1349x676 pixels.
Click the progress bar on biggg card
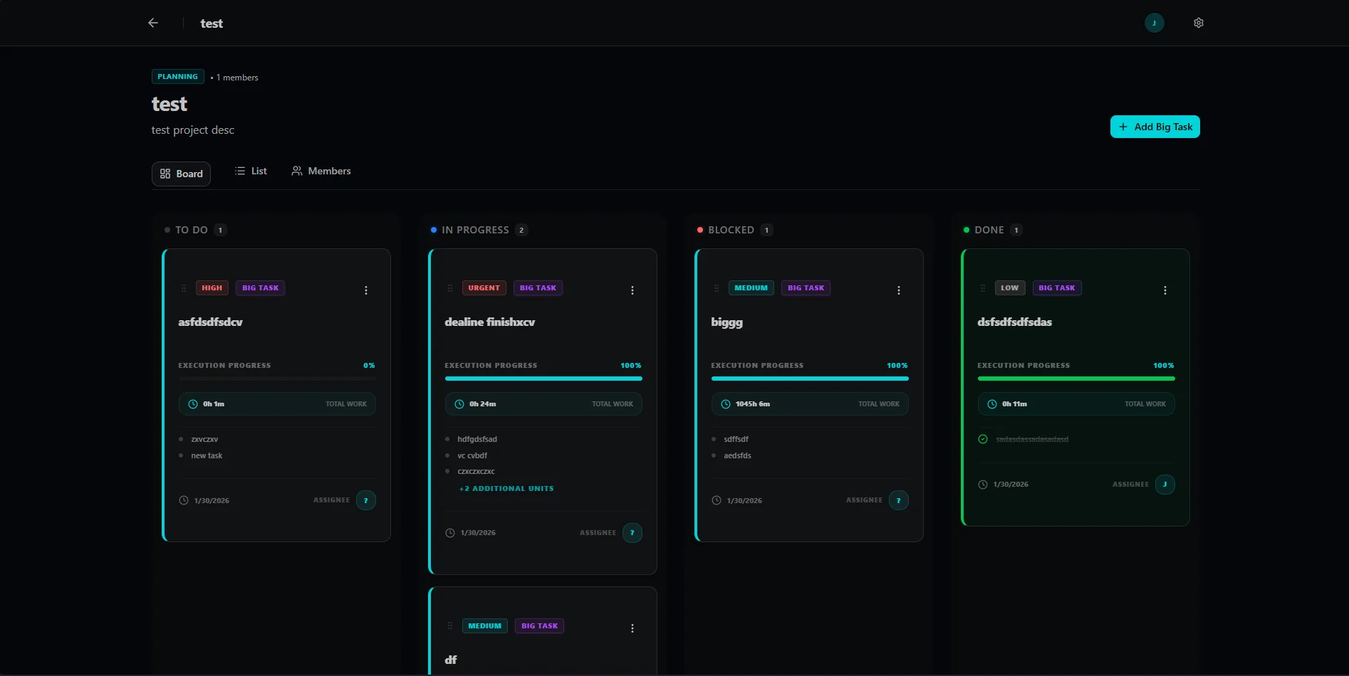pyautogui.click(x=810, y=379)
